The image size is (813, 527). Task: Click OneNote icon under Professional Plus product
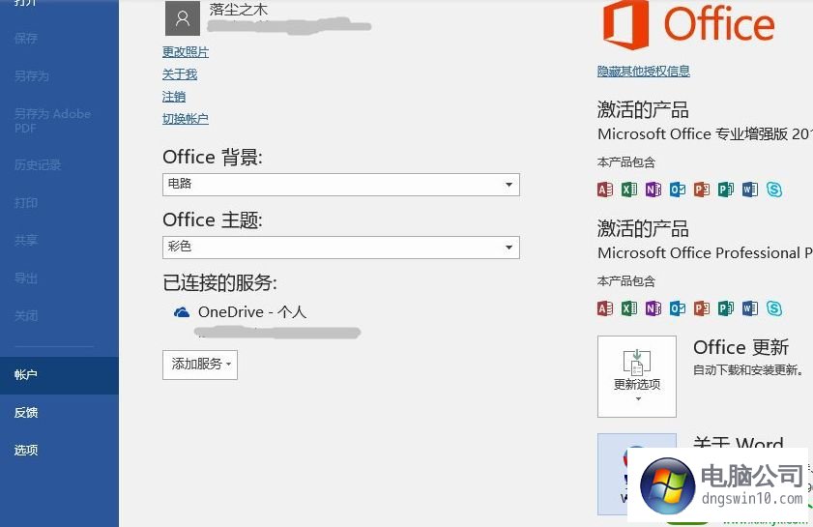click(x=653, y=308)
